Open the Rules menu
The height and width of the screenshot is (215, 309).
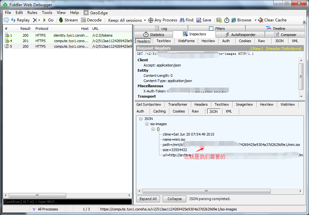[x=32, y=13]
